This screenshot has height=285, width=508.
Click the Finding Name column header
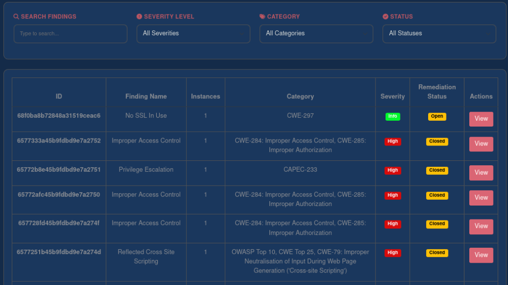pyautogui.click(x=146, y=96)
